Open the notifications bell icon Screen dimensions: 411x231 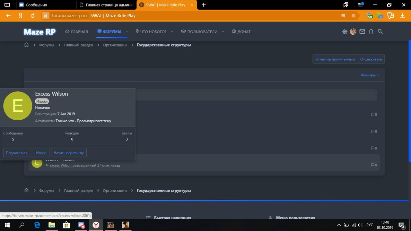[371, 31]
